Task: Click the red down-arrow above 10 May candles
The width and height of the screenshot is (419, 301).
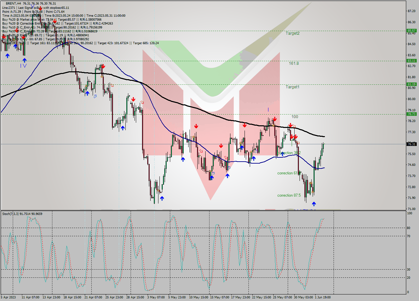Action: (196, 125)
